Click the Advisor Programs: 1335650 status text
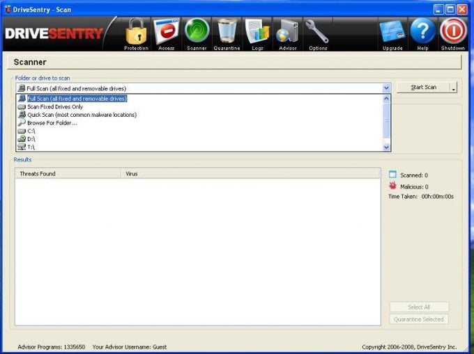The width and height of the screenshot is (474, 354). pos(52,347)
